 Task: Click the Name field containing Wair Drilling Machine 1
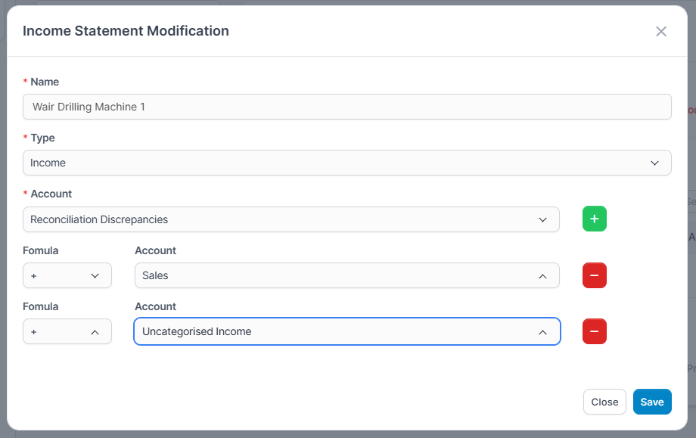(x=346, y=107)
